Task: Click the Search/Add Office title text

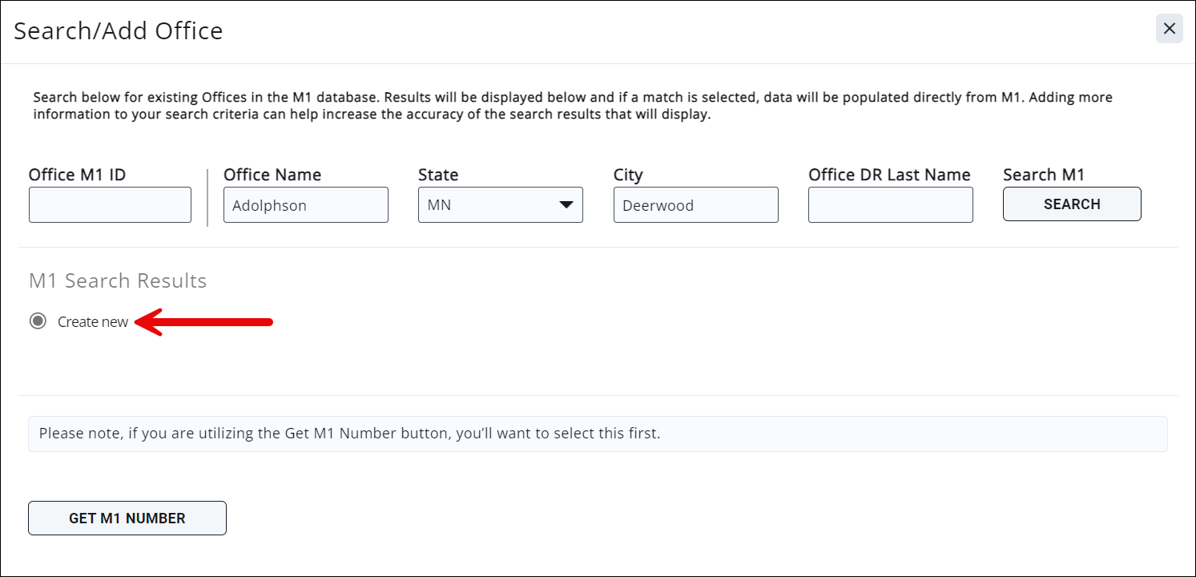Action: 118,30
